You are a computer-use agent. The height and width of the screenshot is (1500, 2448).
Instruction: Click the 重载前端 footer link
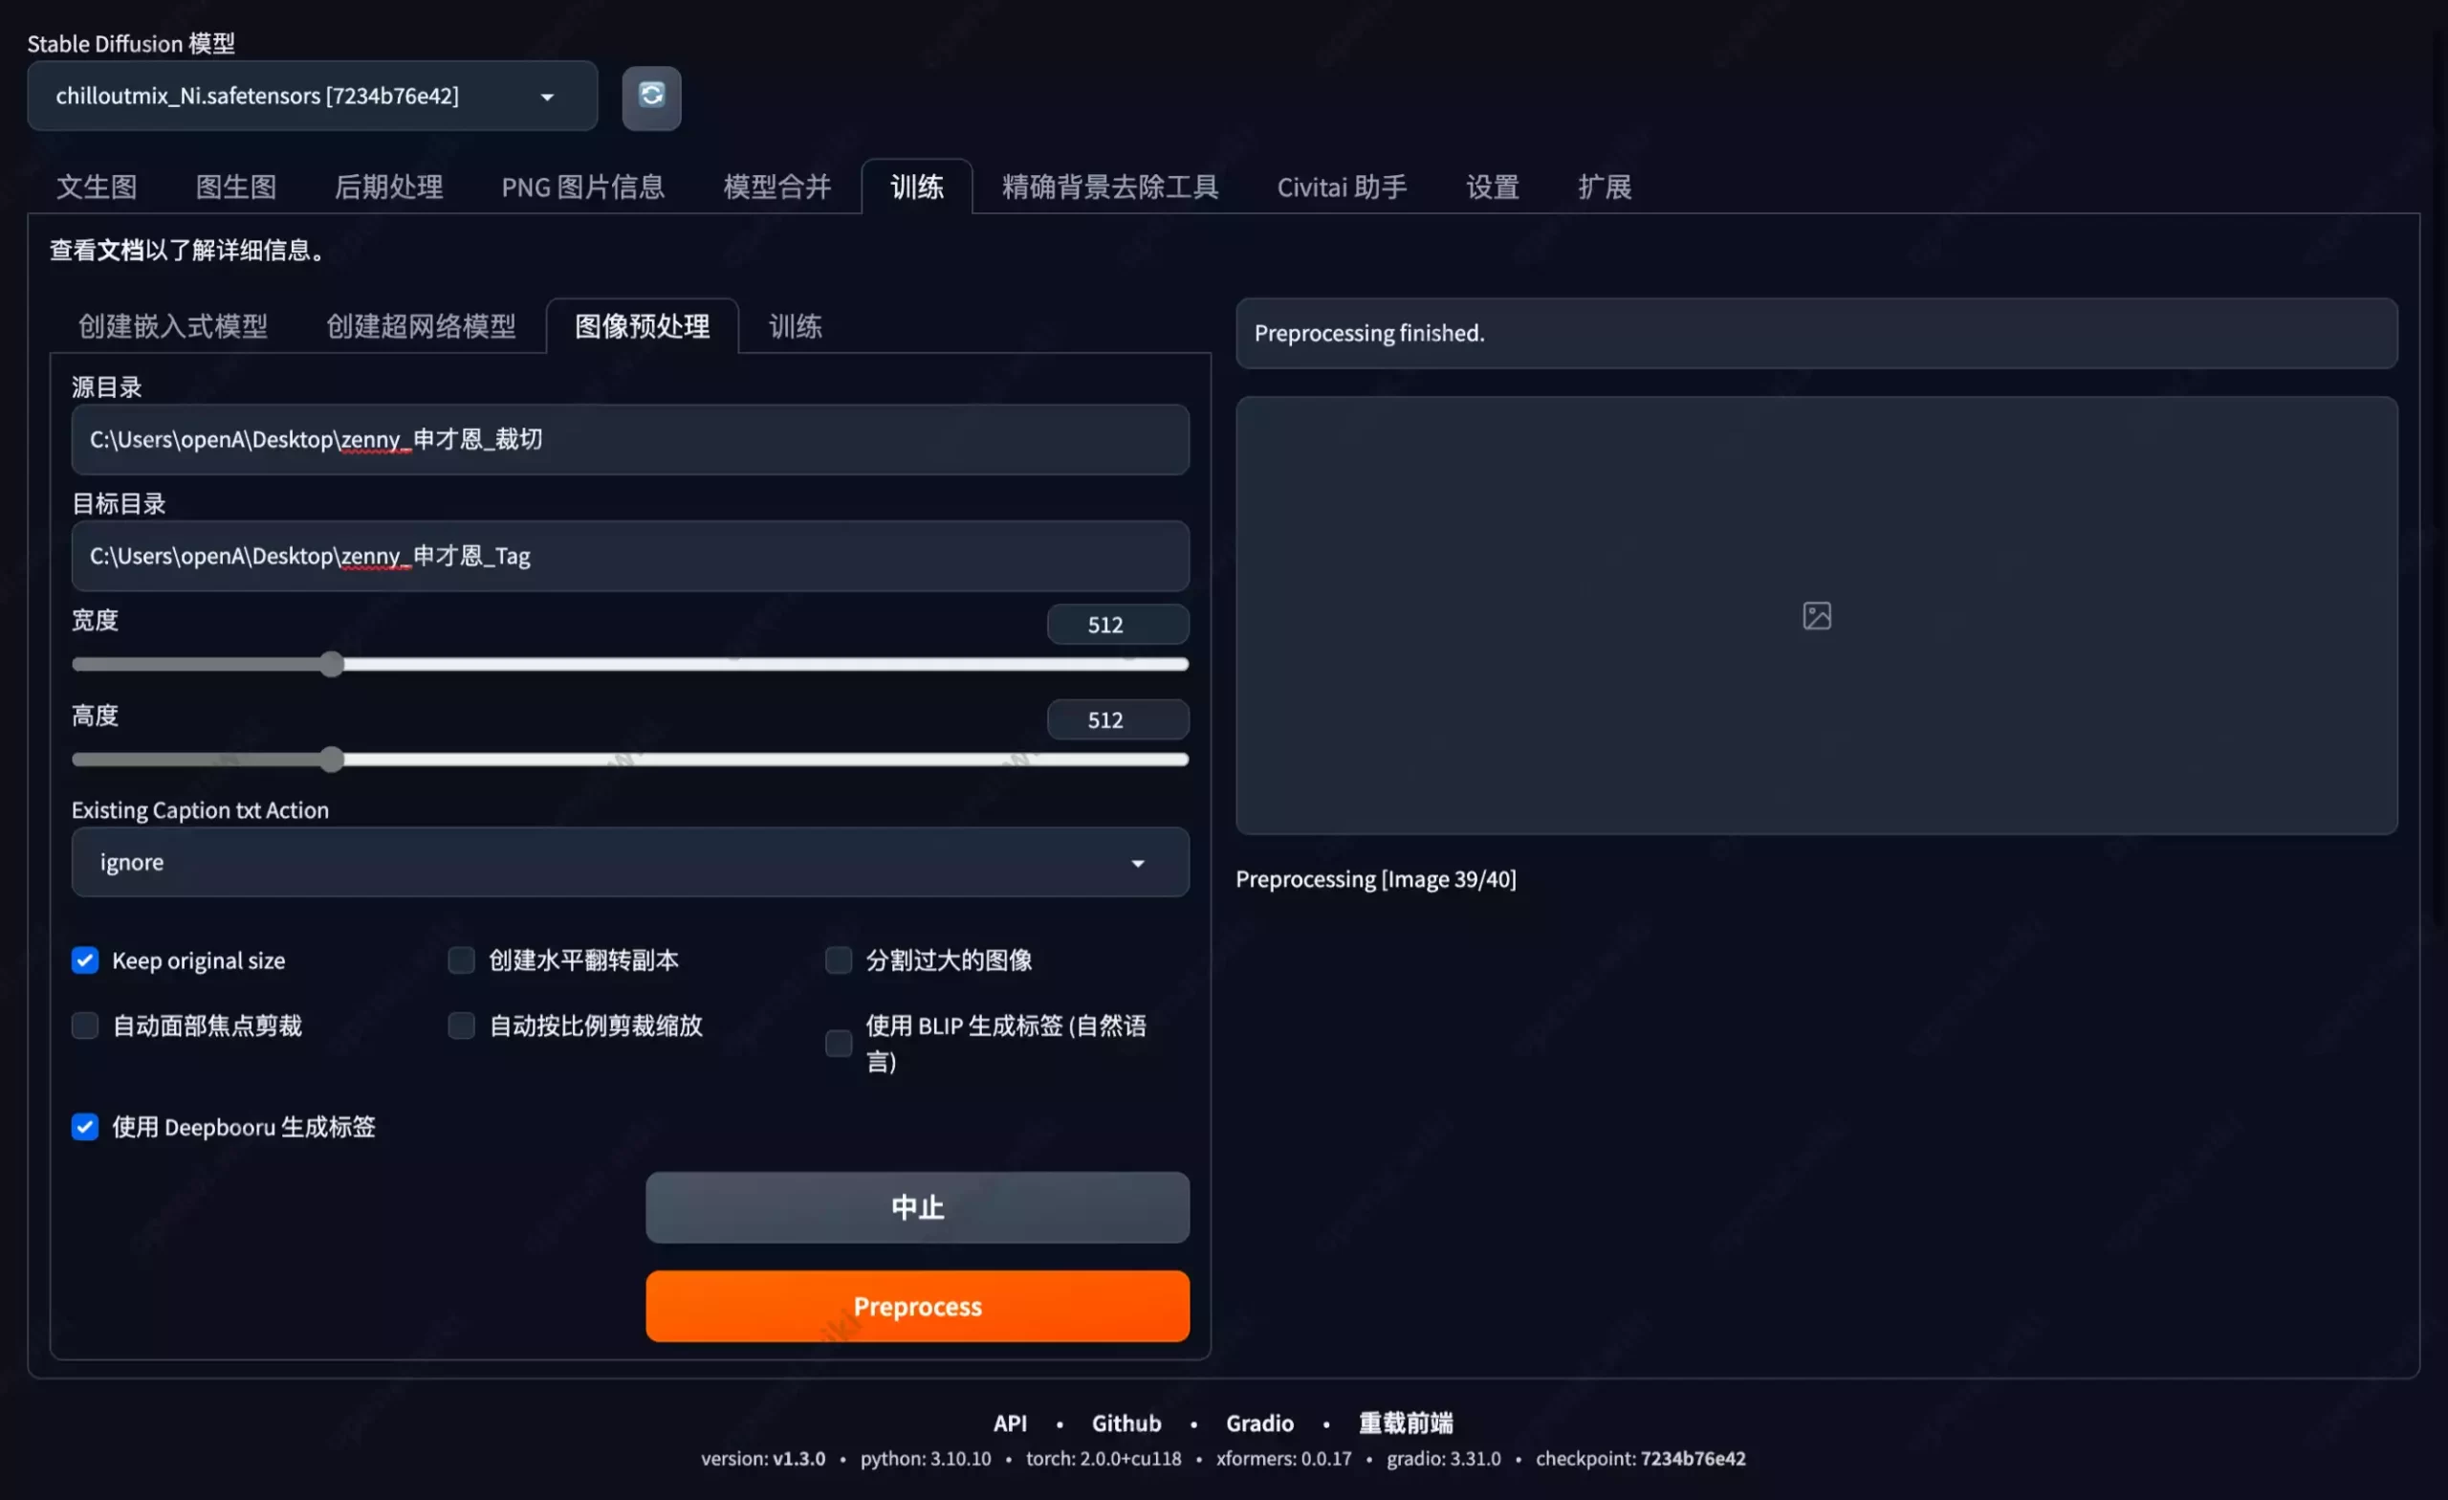pos(1405,1423)
